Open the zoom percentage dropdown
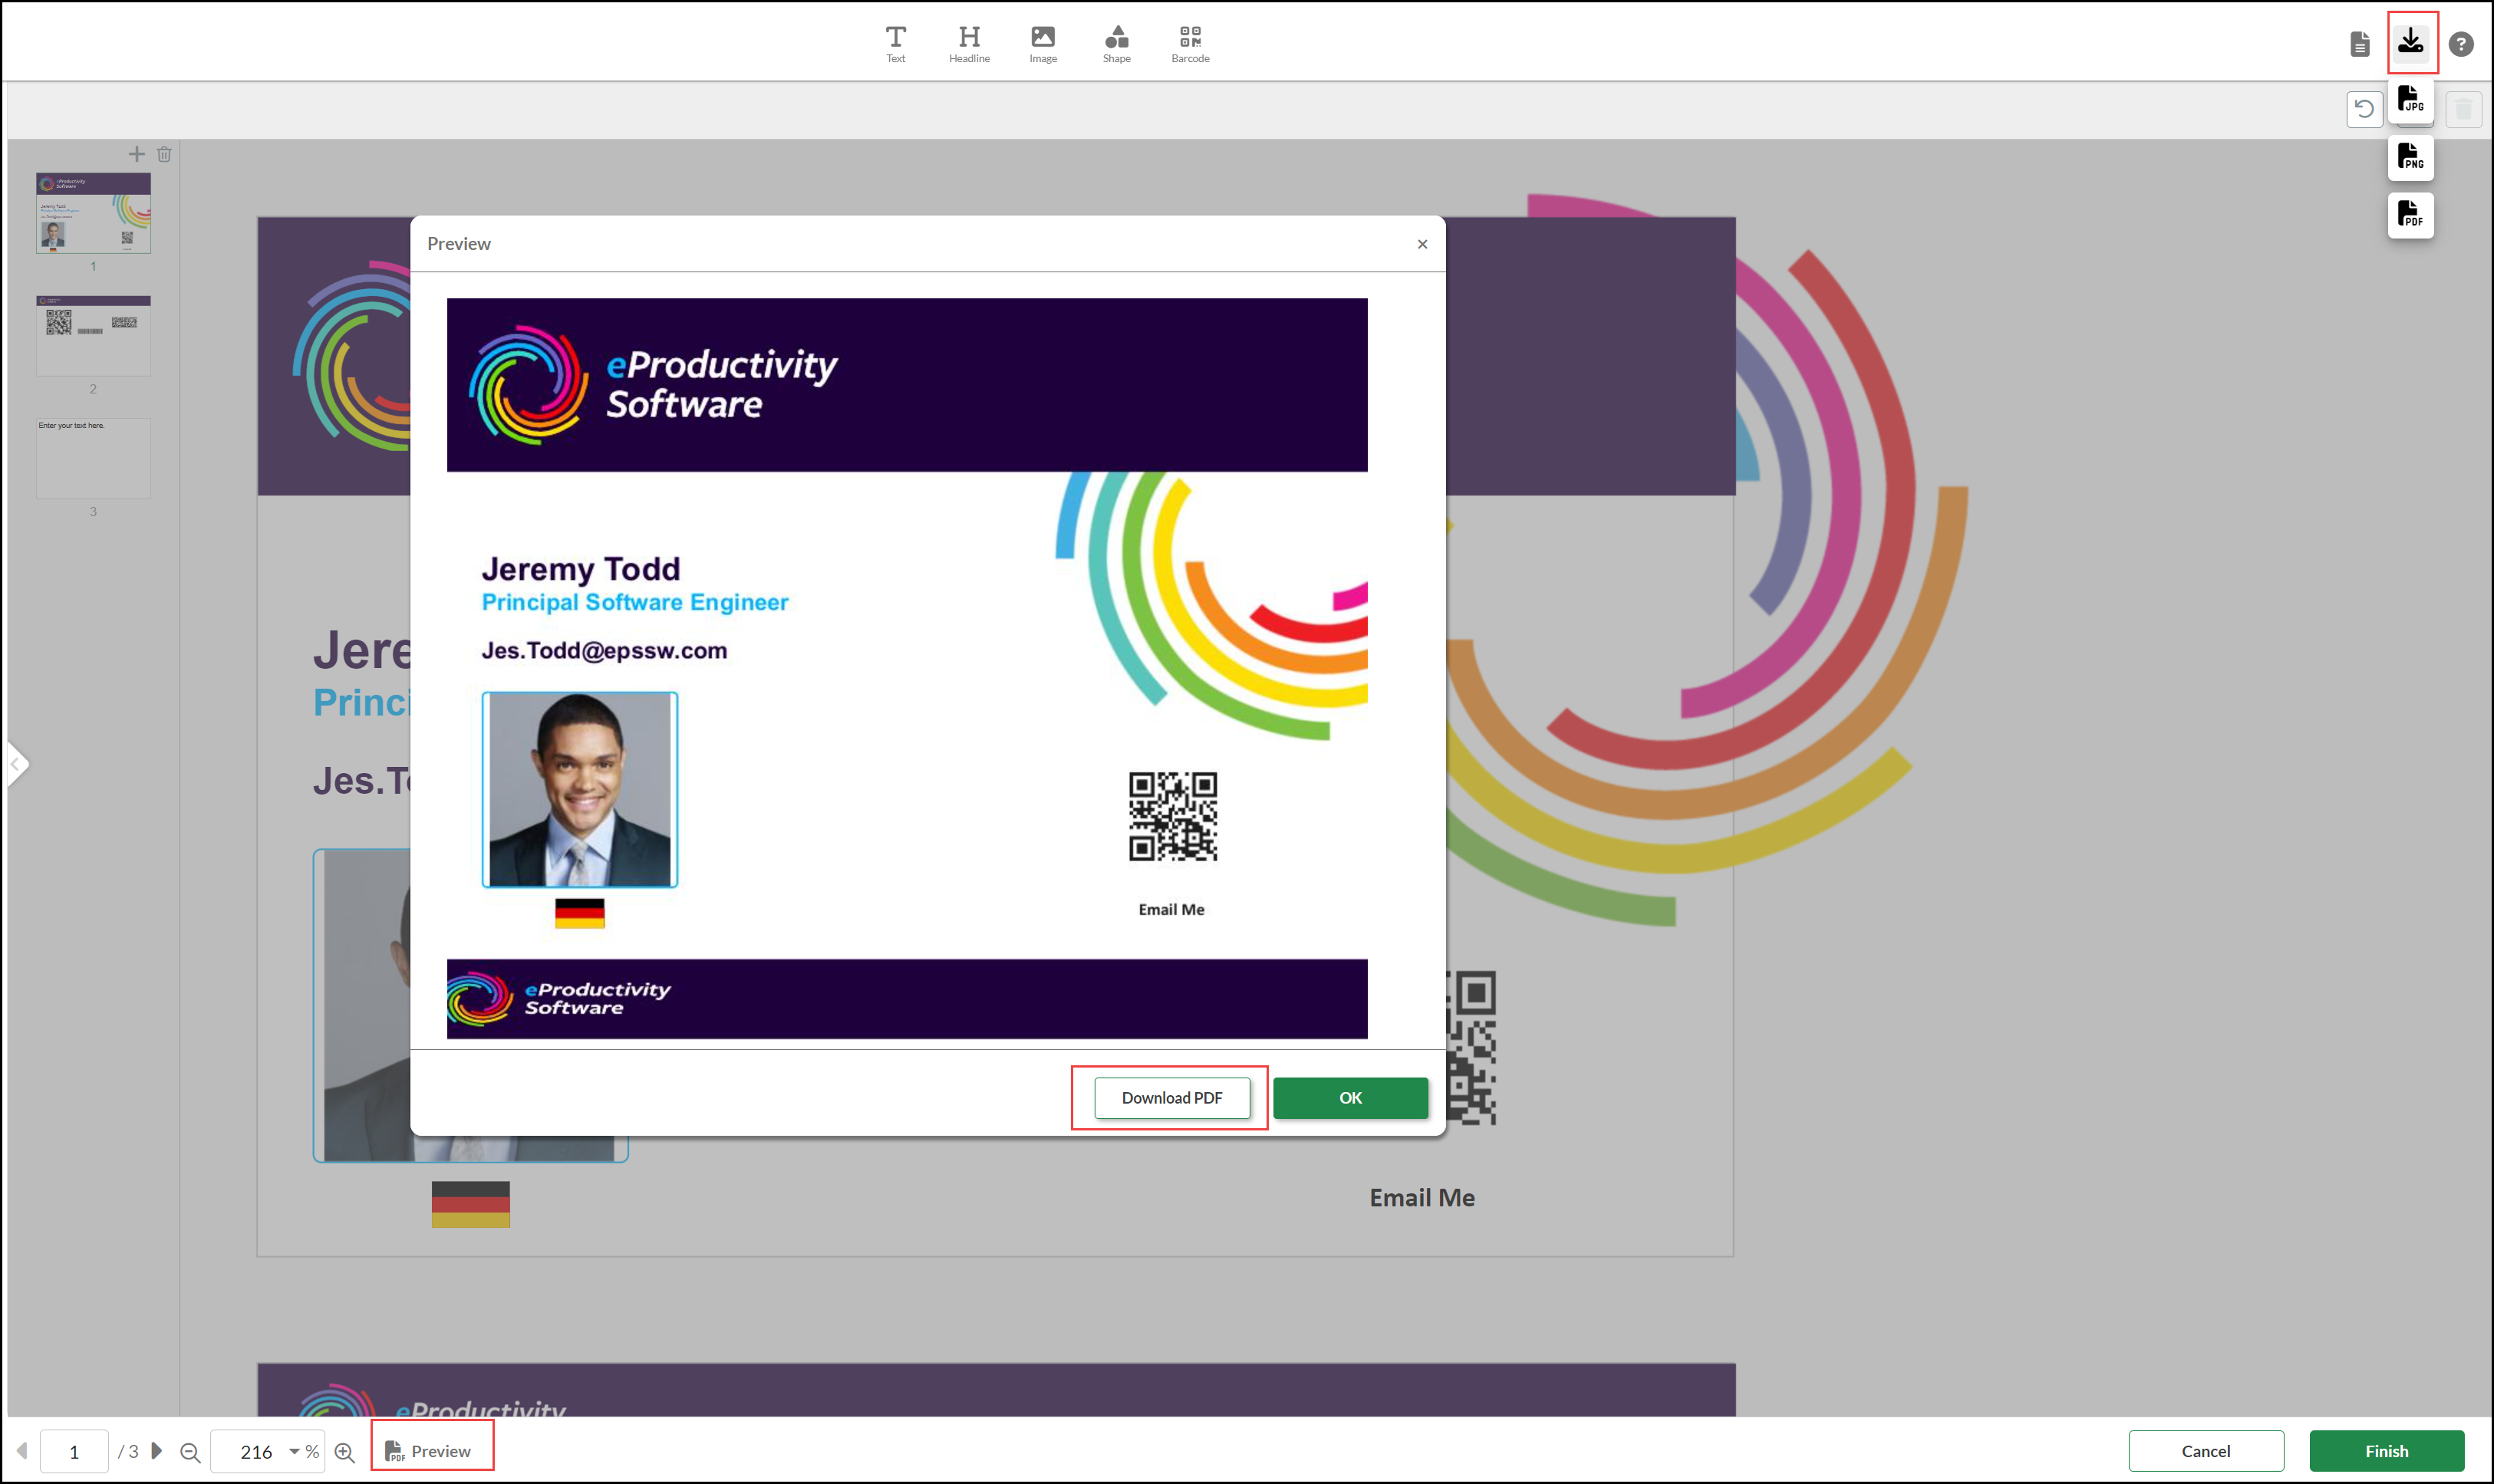Viewport: 2494px width, 1484px height. tap(294, 1451)
